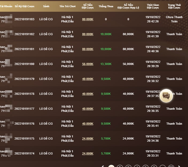Open 40,000K bet amount for round 202210191176
This screenshot has width=188, height=167.
pos(88,124)
